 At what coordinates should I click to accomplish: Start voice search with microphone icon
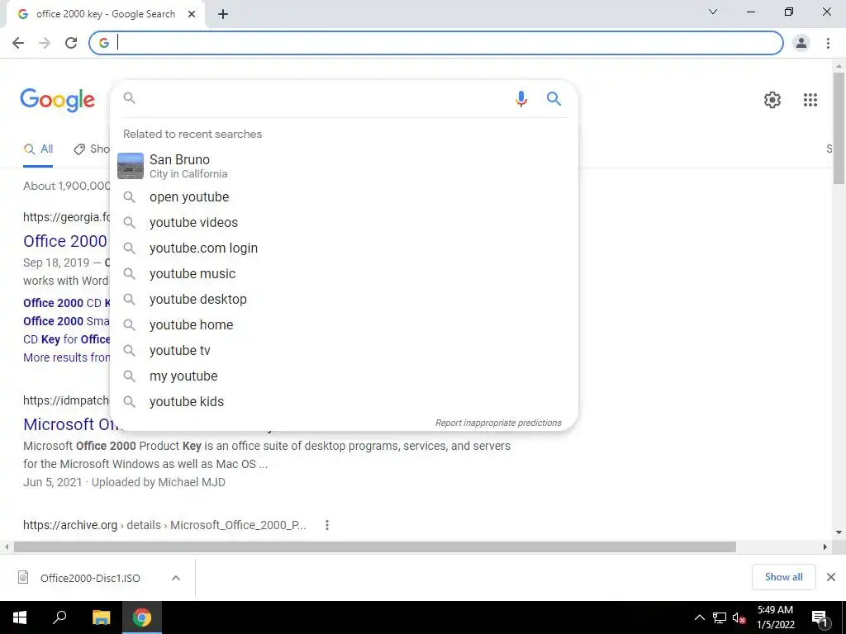tap(520, 99)
